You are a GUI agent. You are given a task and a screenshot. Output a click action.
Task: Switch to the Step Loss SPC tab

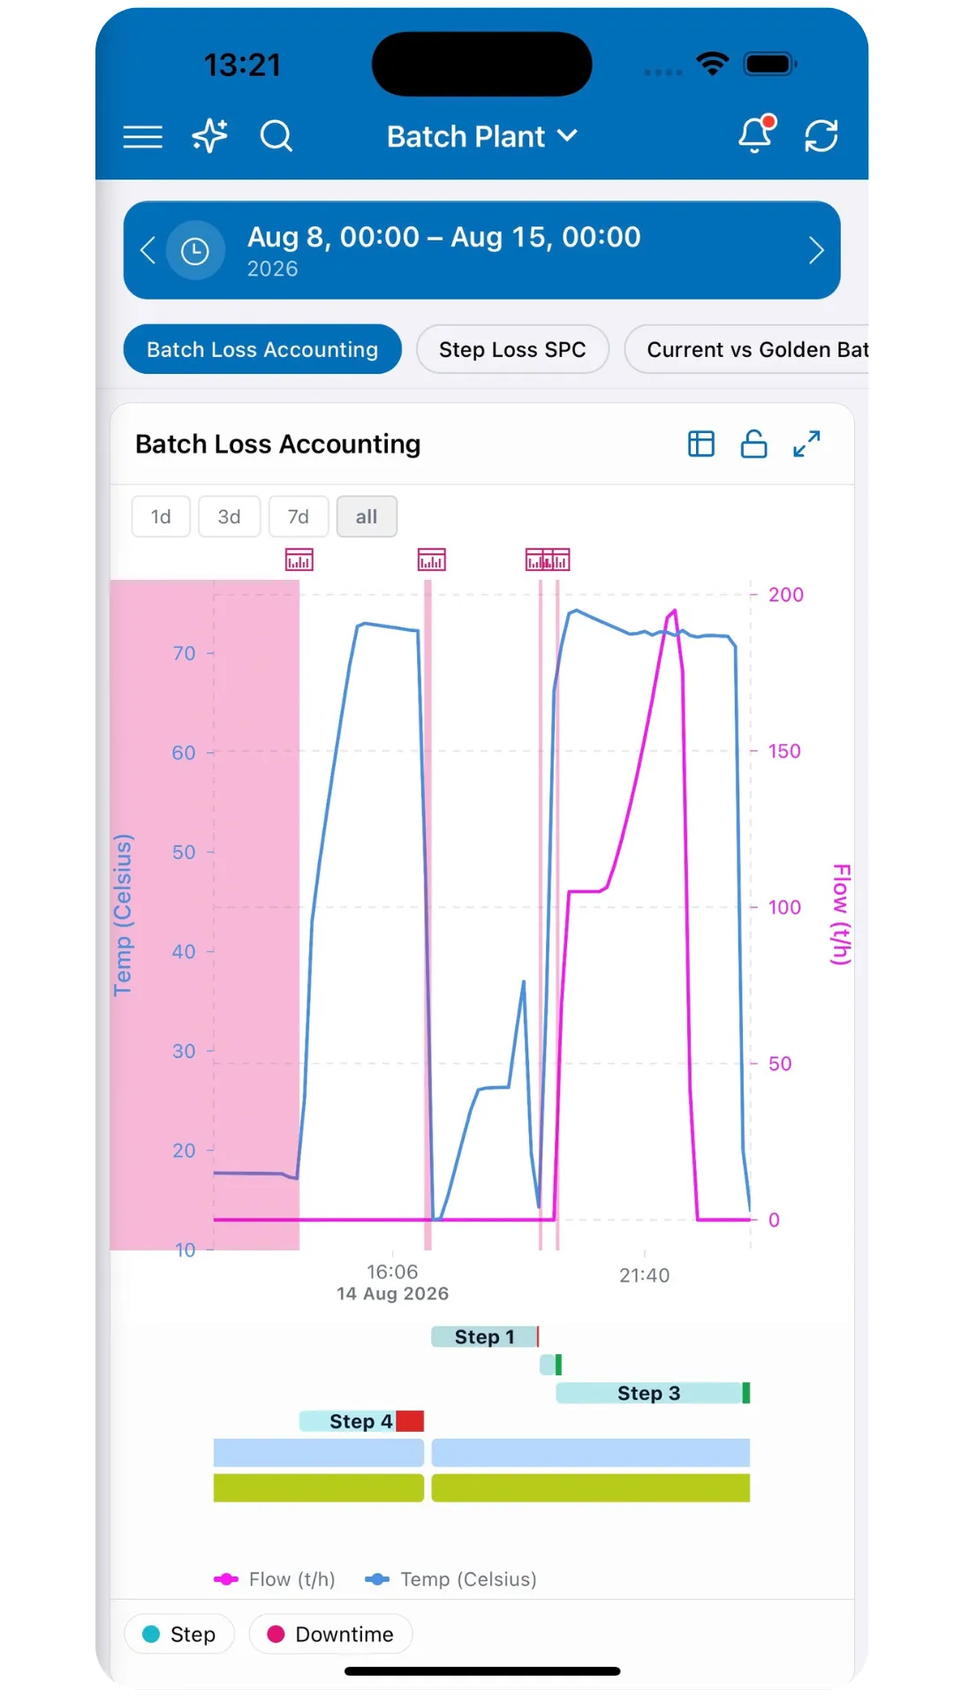[x=512, y=349]
